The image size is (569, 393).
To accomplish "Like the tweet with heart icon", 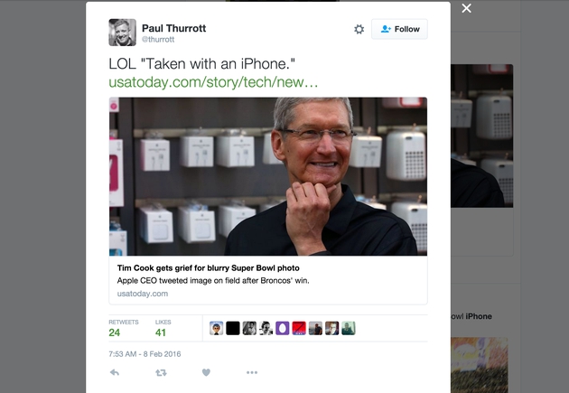I will [206, 372].
